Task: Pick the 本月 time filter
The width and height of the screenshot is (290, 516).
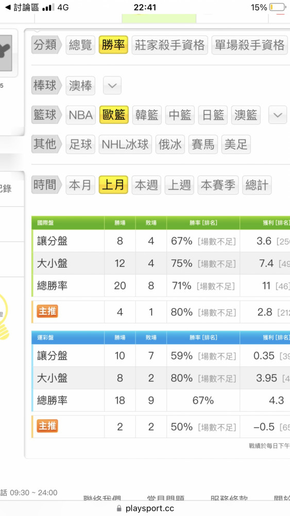Action: [80, 185]
